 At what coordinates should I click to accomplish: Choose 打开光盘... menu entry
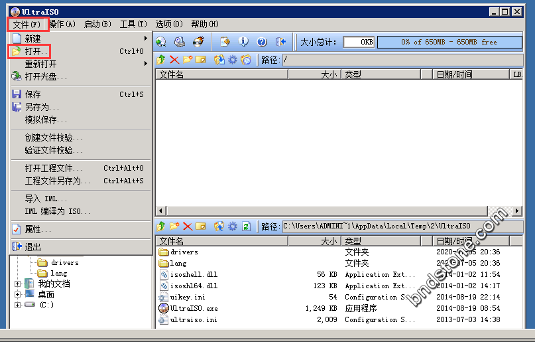coord(80,76)
